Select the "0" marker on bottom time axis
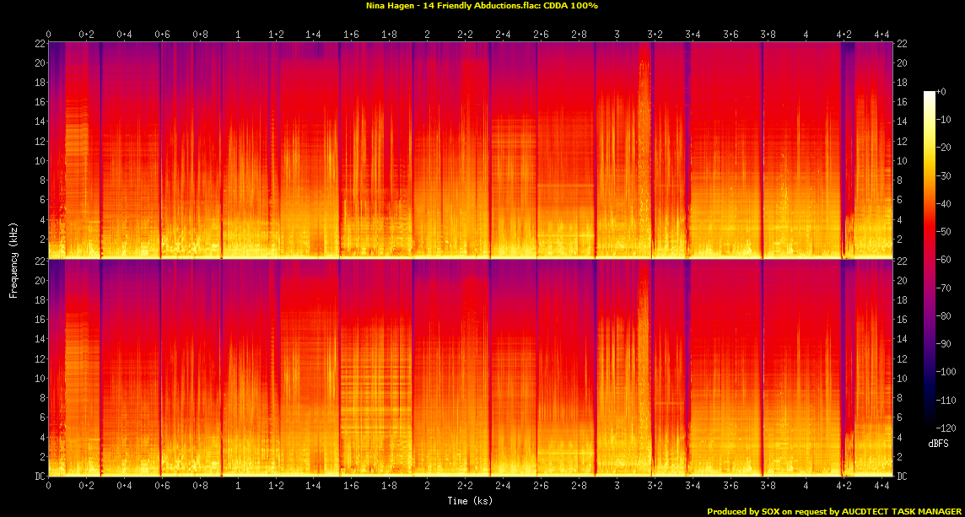965x517 pixels. point(49,487)
